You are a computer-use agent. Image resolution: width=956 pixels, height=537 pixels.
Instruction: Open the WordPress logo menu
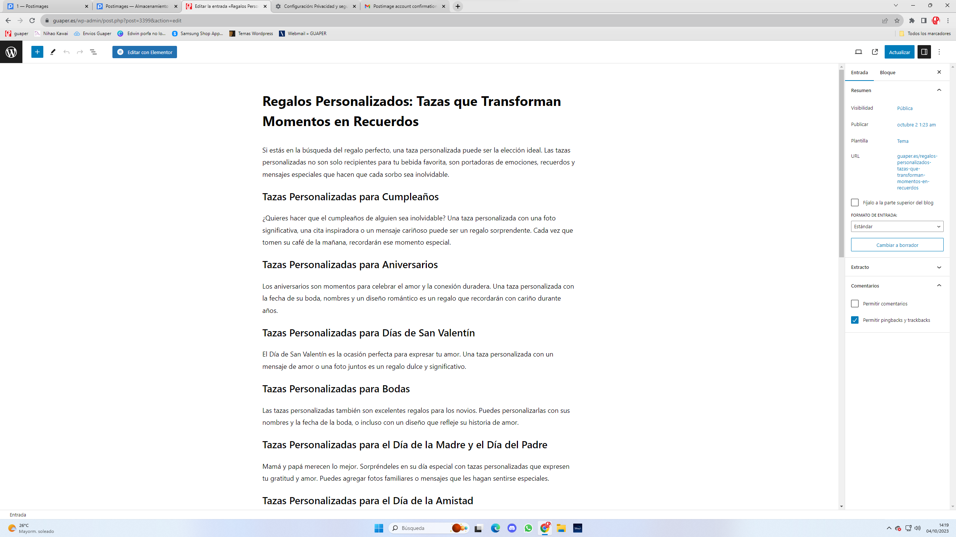[11, 52]
